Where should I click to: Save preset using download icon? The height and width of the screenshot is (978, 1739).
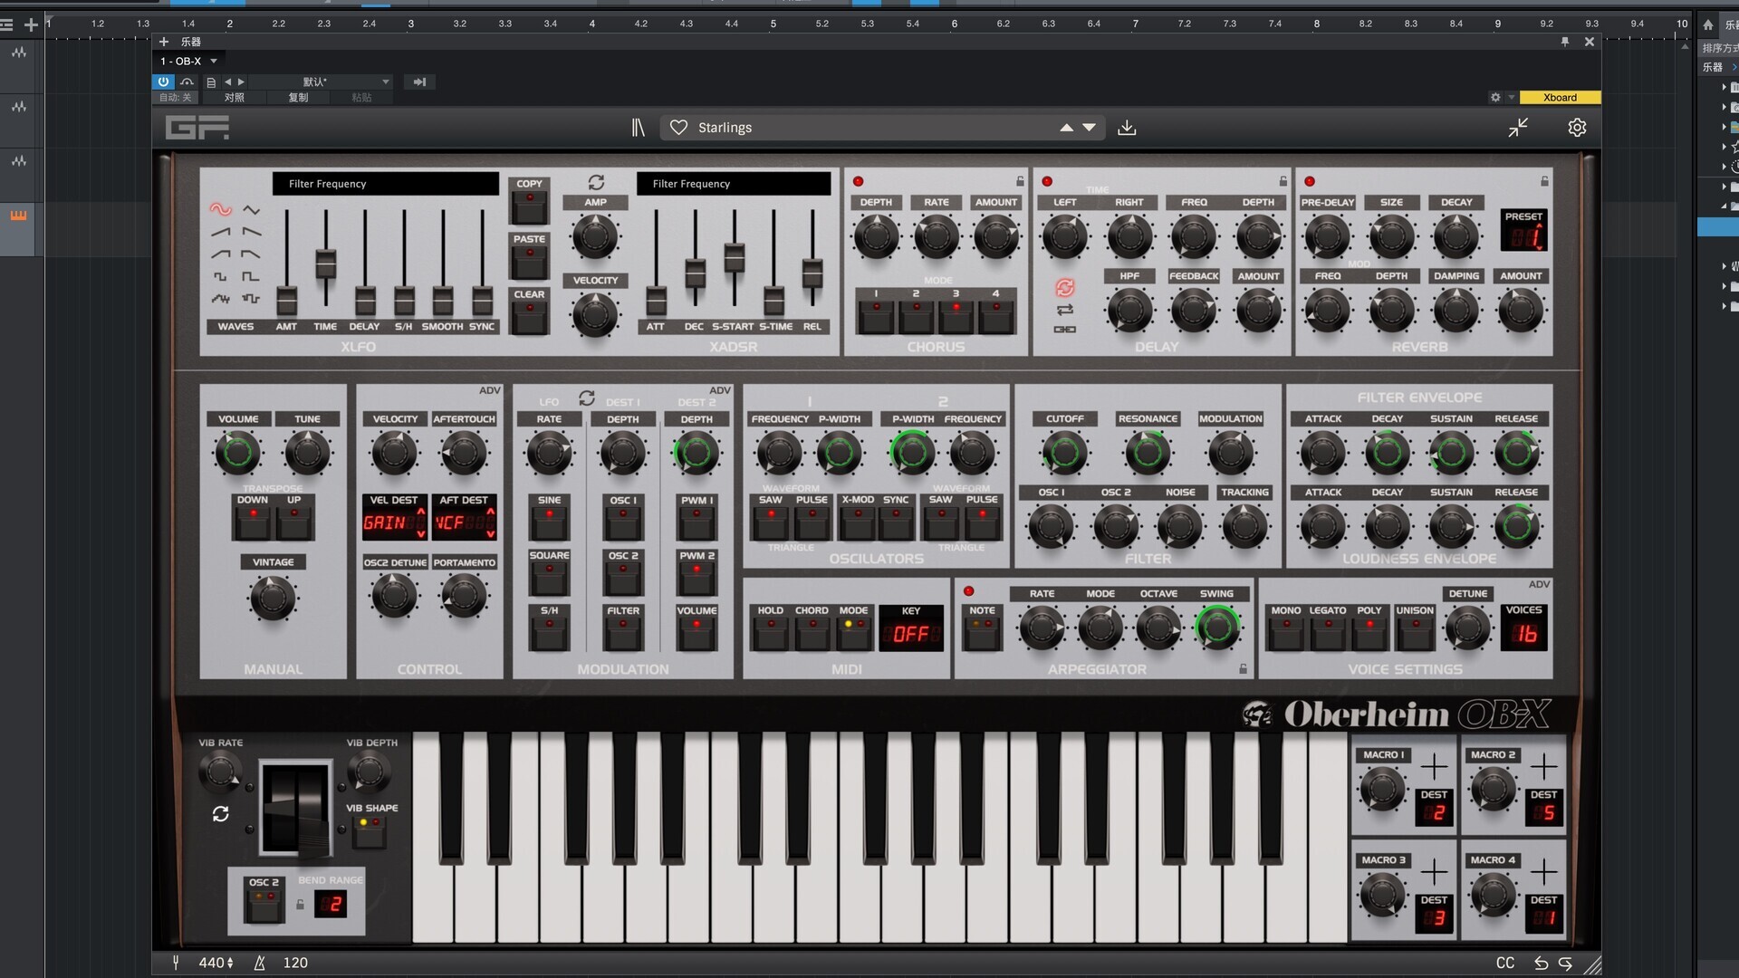click(1127, 128)
